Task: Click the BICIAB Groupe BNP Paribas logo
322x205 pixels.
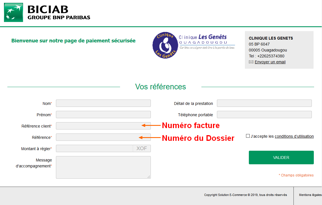Action: tap(47, 12)
